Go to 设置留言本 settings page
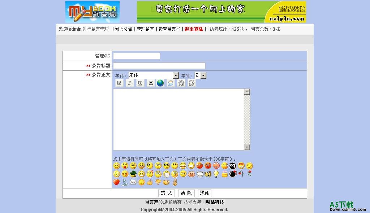This screenshot has width=370, height=213. click(169, 29)
